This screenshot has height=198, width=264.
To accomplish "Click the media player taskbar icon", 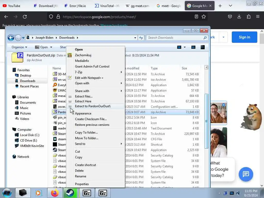I will [38, 193].
